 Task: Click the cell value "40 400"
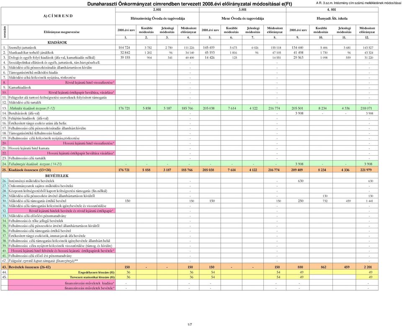click(190, 57)
